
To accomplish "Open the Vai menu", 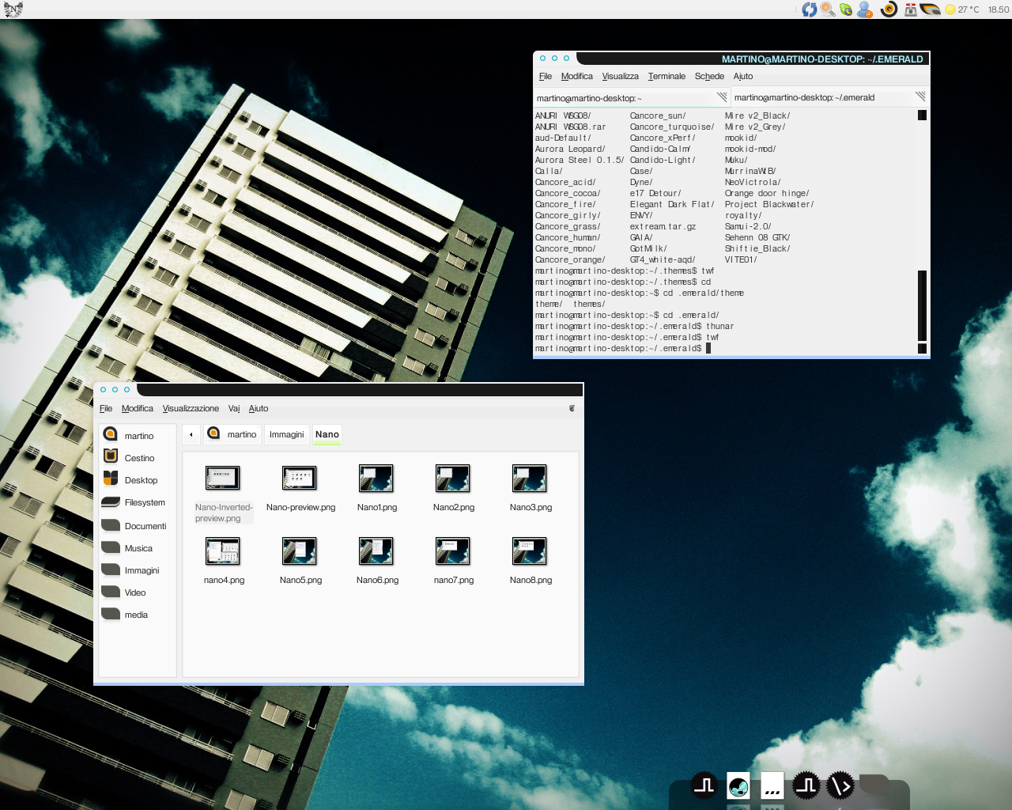I will (x=234, y=408).
